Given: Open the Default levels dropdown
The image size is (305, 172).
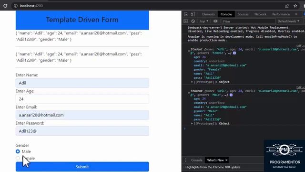Looking at the screenshot, I should point(288,21).
